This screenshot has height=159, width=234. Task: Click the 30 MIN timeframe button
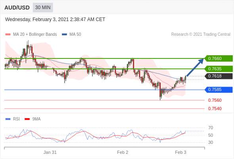43,8
